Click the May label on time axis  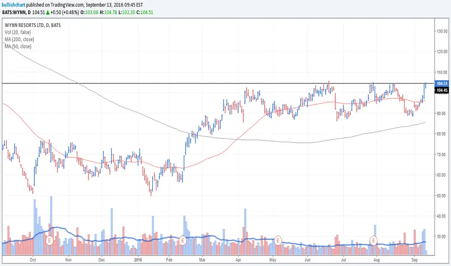point(272,260)
